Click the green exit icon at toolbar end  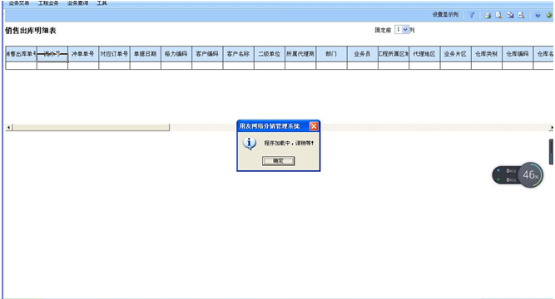coord(549,15)
